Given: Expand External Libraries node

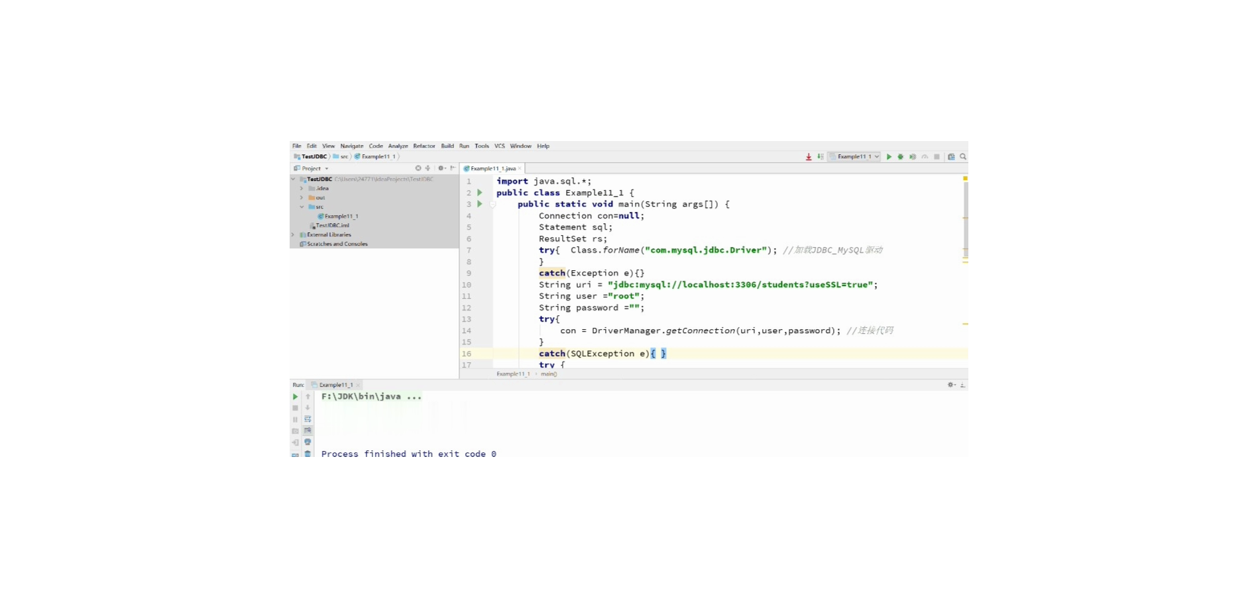Looking at the screenshot, I should 294,234.
